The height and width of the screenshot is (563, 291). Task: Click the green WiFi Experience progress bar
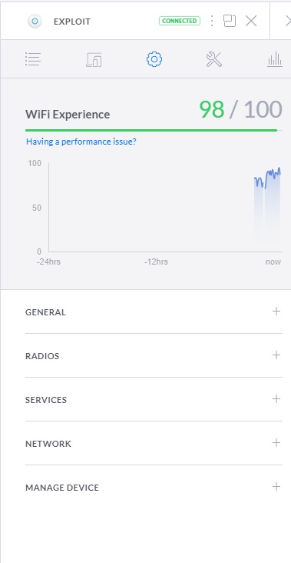tap(151, 130)
